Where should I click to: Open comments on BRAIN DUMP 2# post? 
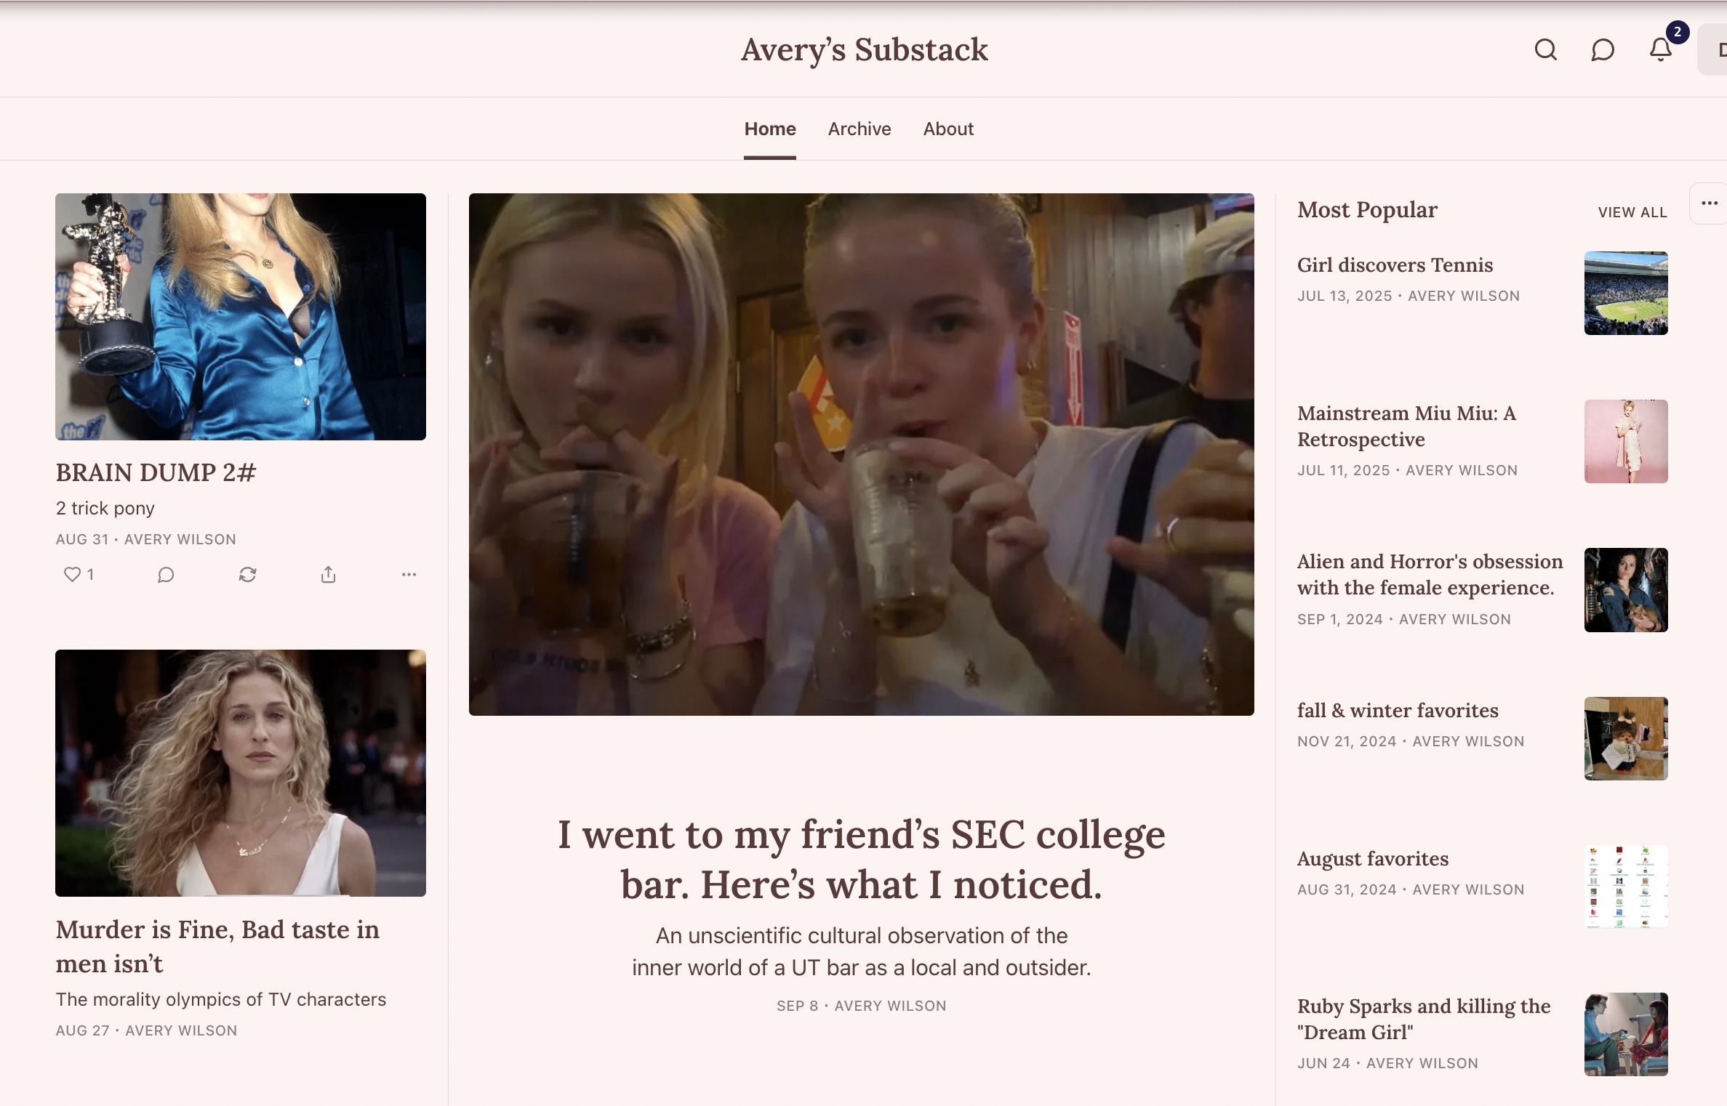point(166,575)
